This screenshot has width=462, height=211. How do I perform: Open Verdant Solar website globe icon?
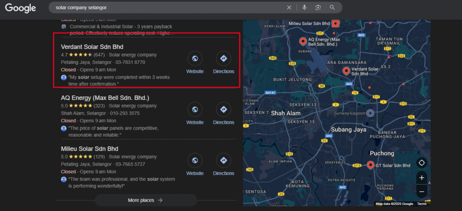[195, 58]
